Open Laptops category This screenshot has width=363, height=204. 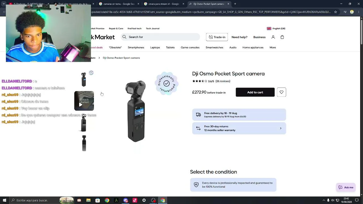coord(155,48)
